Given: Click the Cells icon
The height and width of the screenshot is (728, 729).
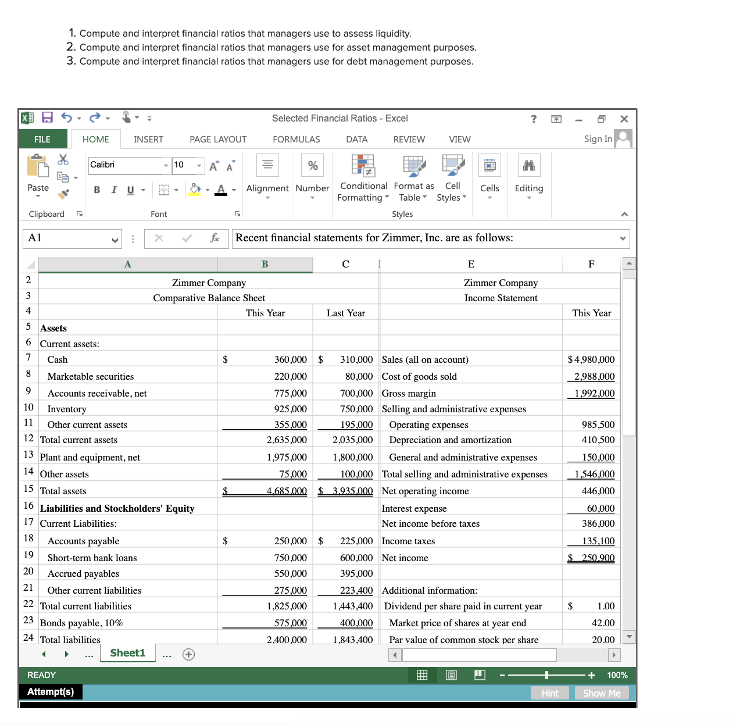Looking at the screenshot, I should [490, 165].
